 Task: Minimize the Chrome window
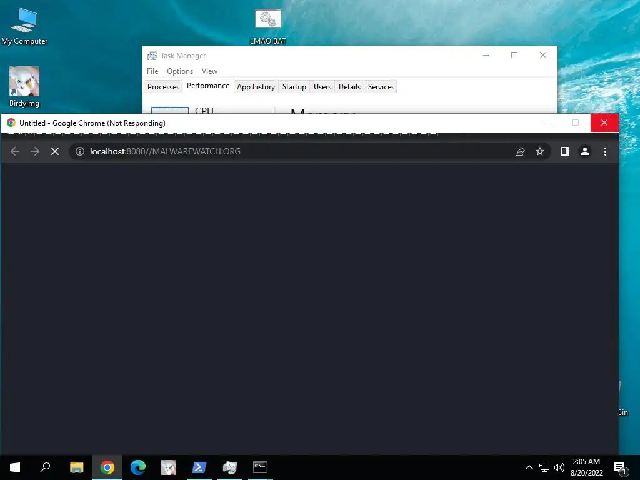coord(547,123)
